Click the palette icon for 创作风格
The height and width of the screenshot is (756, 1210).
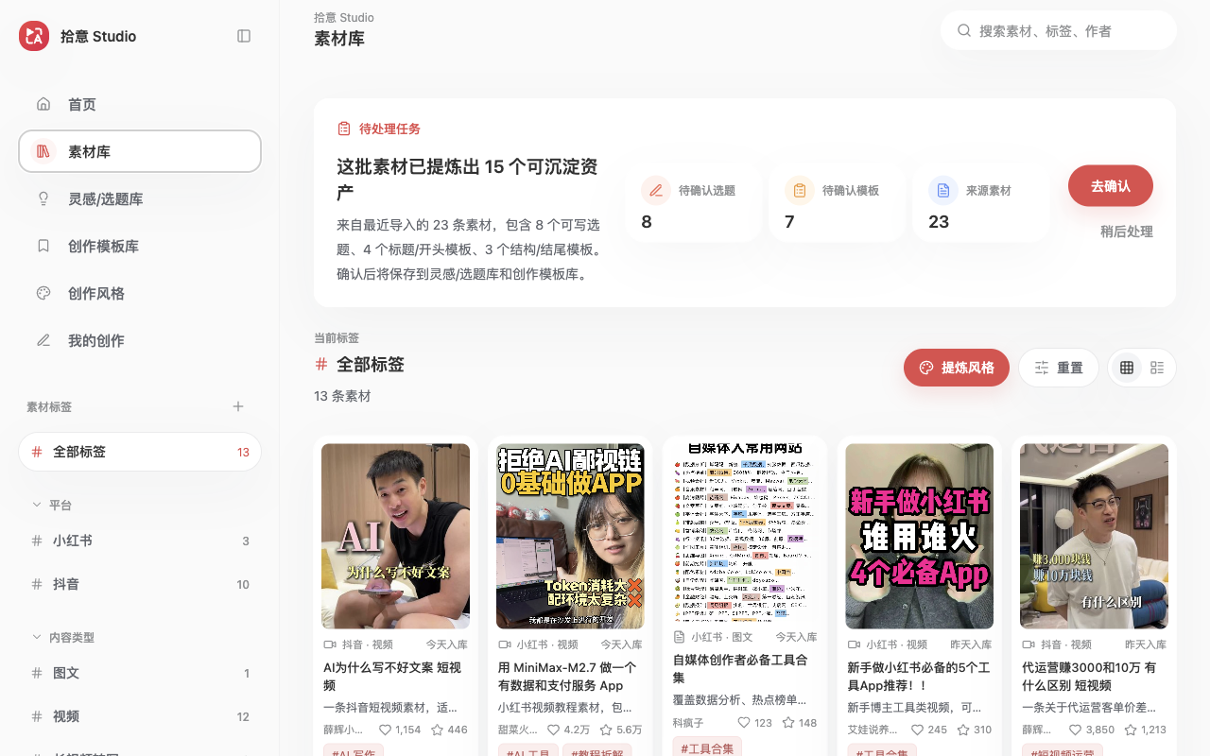click(x=43, y=293)
